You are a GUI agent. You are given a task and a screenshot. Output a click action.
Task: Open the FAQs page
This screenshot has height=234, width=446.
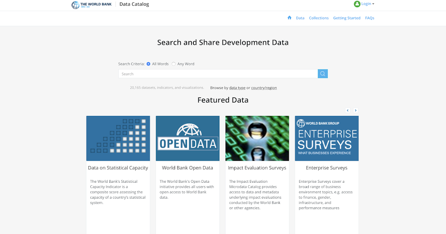click(x=369, y=18)
